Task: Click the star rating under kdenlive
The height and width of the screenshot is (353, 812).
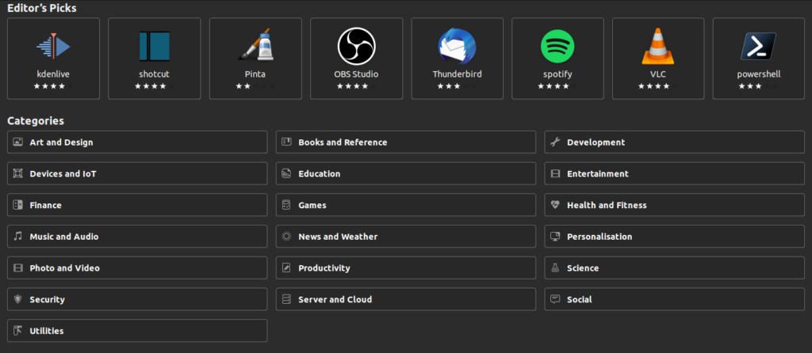Action: [x=53, y=86]
